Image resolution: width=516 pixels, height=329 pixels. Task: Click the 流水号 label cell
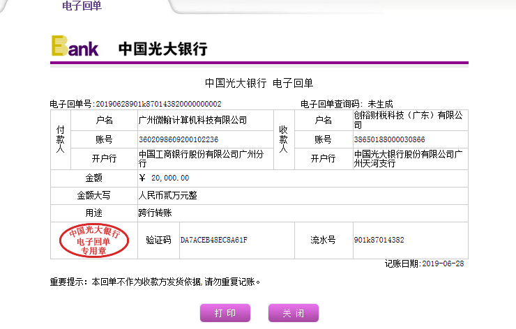[x=323, y=240]
